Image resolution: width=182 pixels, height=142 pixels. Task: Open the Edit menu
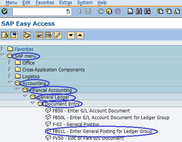pos(26,3)
